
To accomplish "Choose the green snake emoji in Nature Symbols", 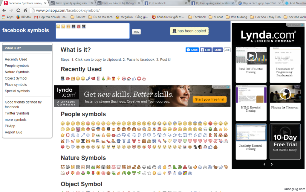I will pos(175,167).
